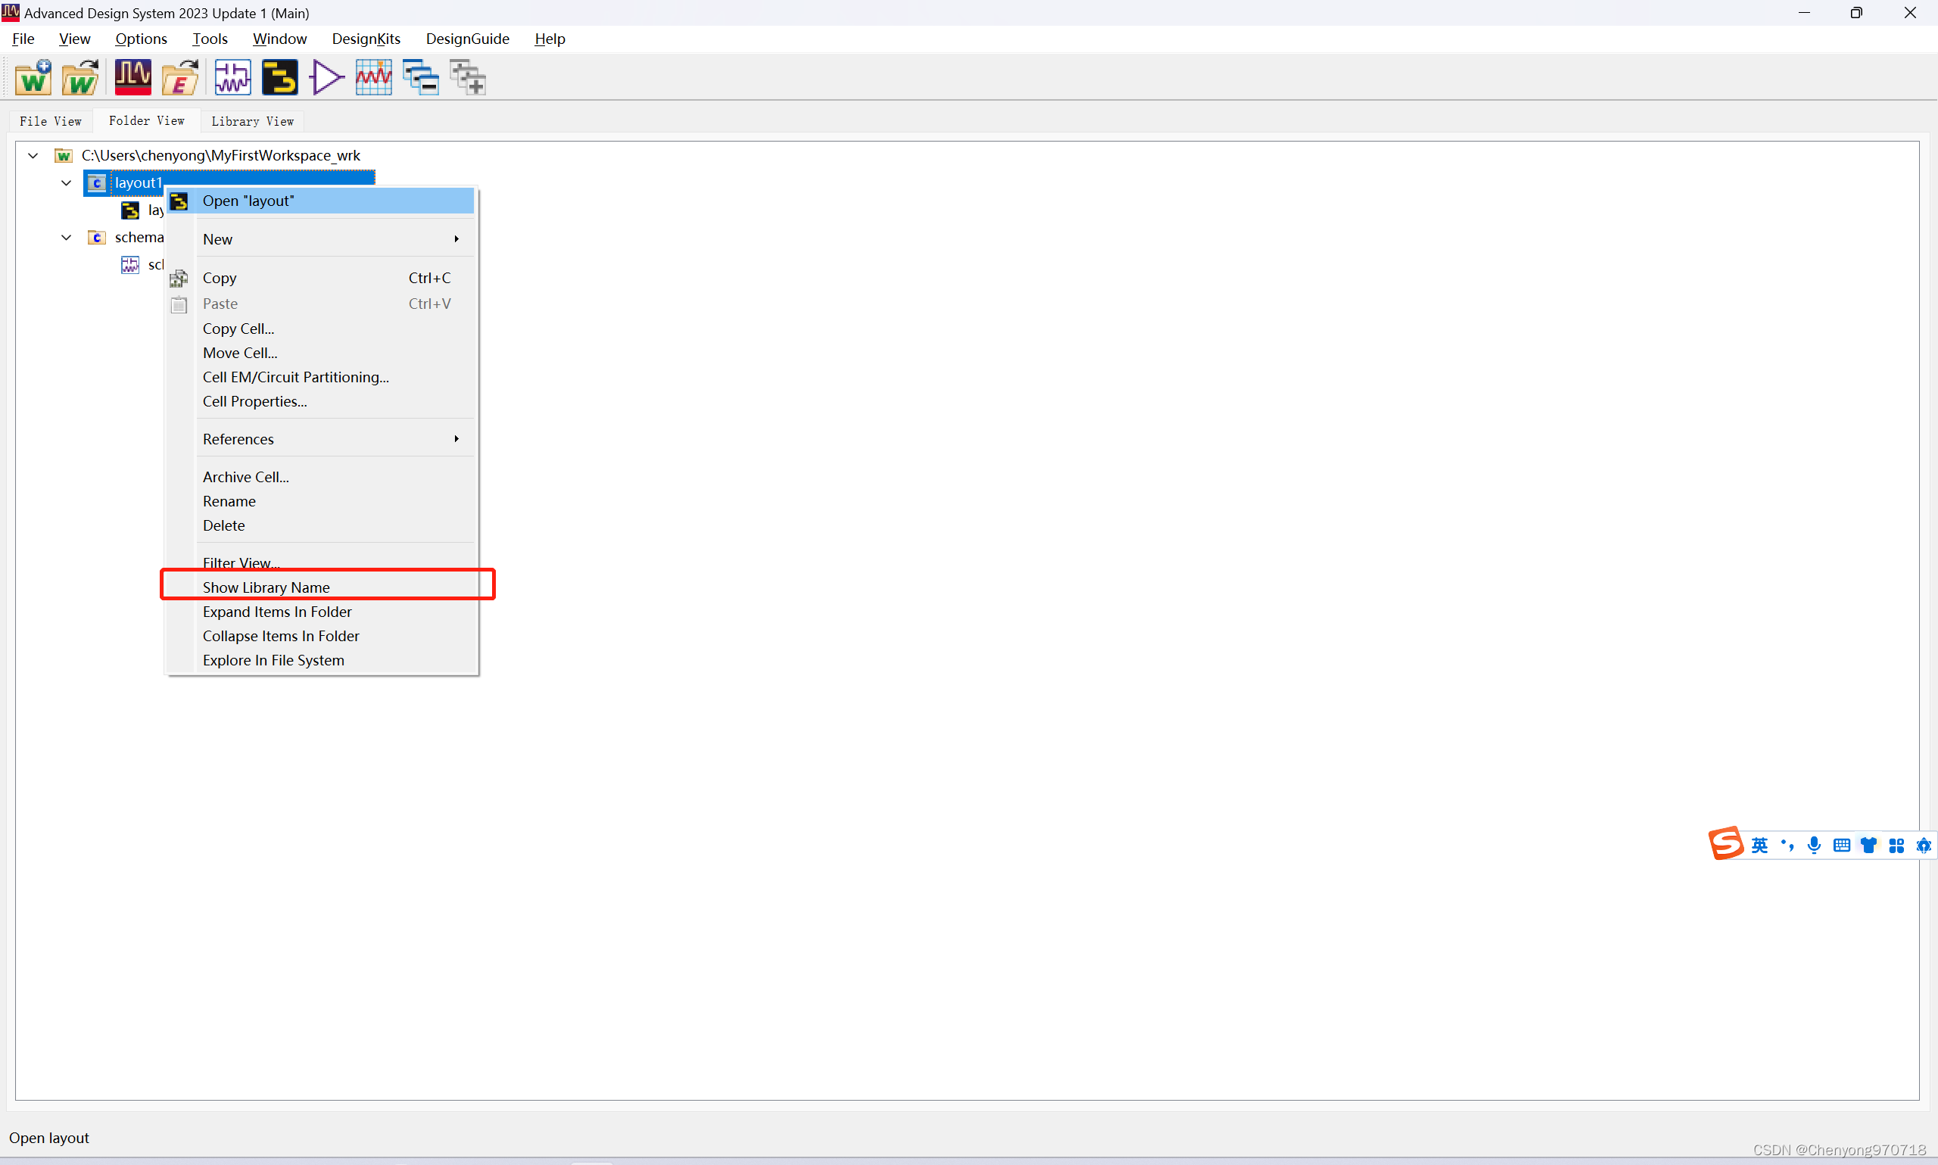Choose Cell Properties from the menu
Image resolution: width=1938 pixels, height=1165 pixels.
[254, 401]
